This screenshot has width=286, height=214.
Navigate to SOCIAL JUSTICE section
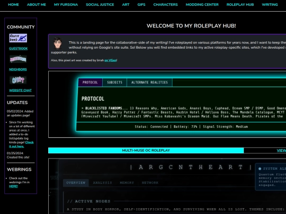tap(100, 5)
